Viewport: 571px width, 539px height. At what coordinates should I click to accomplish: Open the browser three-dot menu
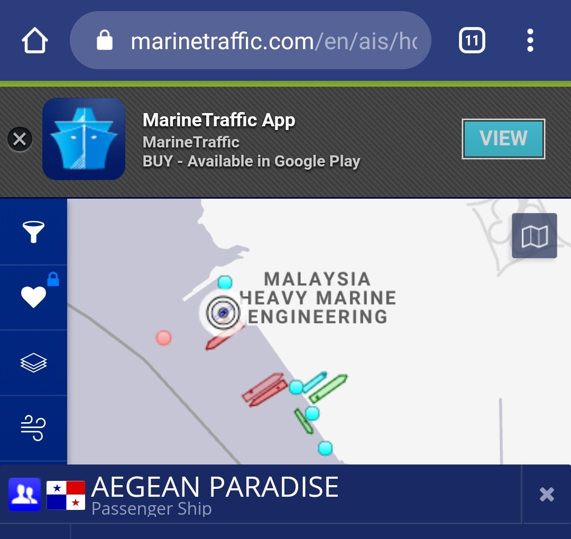(530, 40)
